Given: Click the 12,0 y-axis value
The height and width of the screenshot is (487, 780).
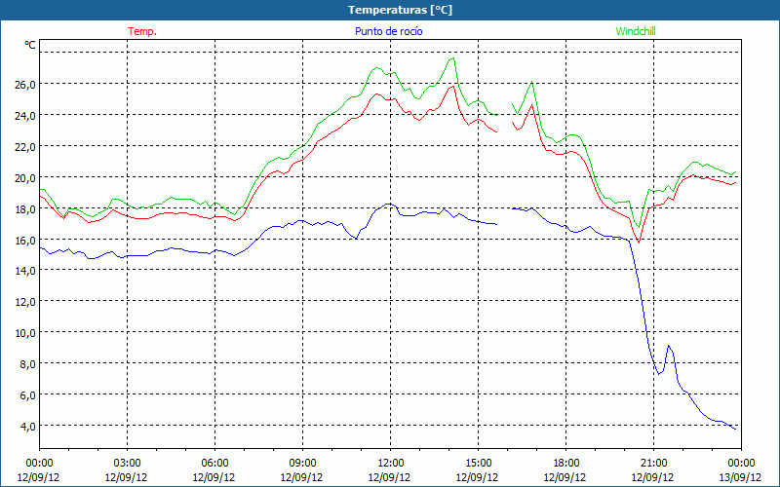Looking at the screenshot, I should [x=25, y=302].
